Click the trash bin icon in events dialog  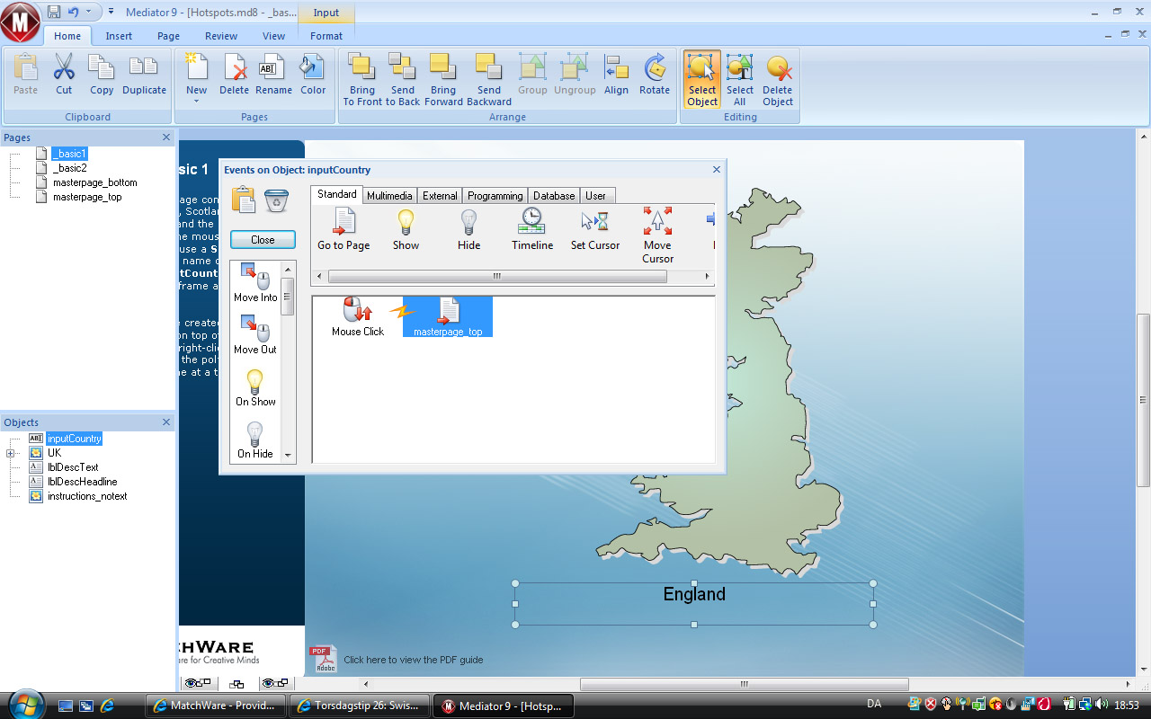[x=276, y=200]
